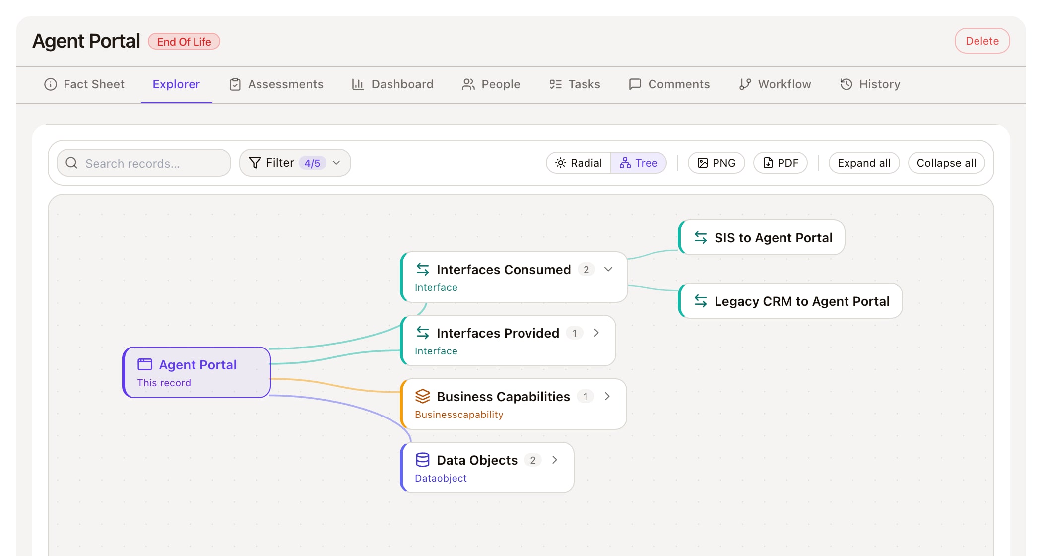Click the window icon on Agent Portal node

pos(145,364)
